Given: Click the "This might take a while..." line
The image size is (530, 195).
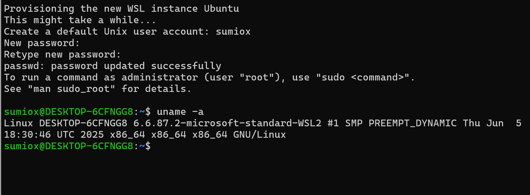Looking at the screenshot, I should click(x=80, y=20).
